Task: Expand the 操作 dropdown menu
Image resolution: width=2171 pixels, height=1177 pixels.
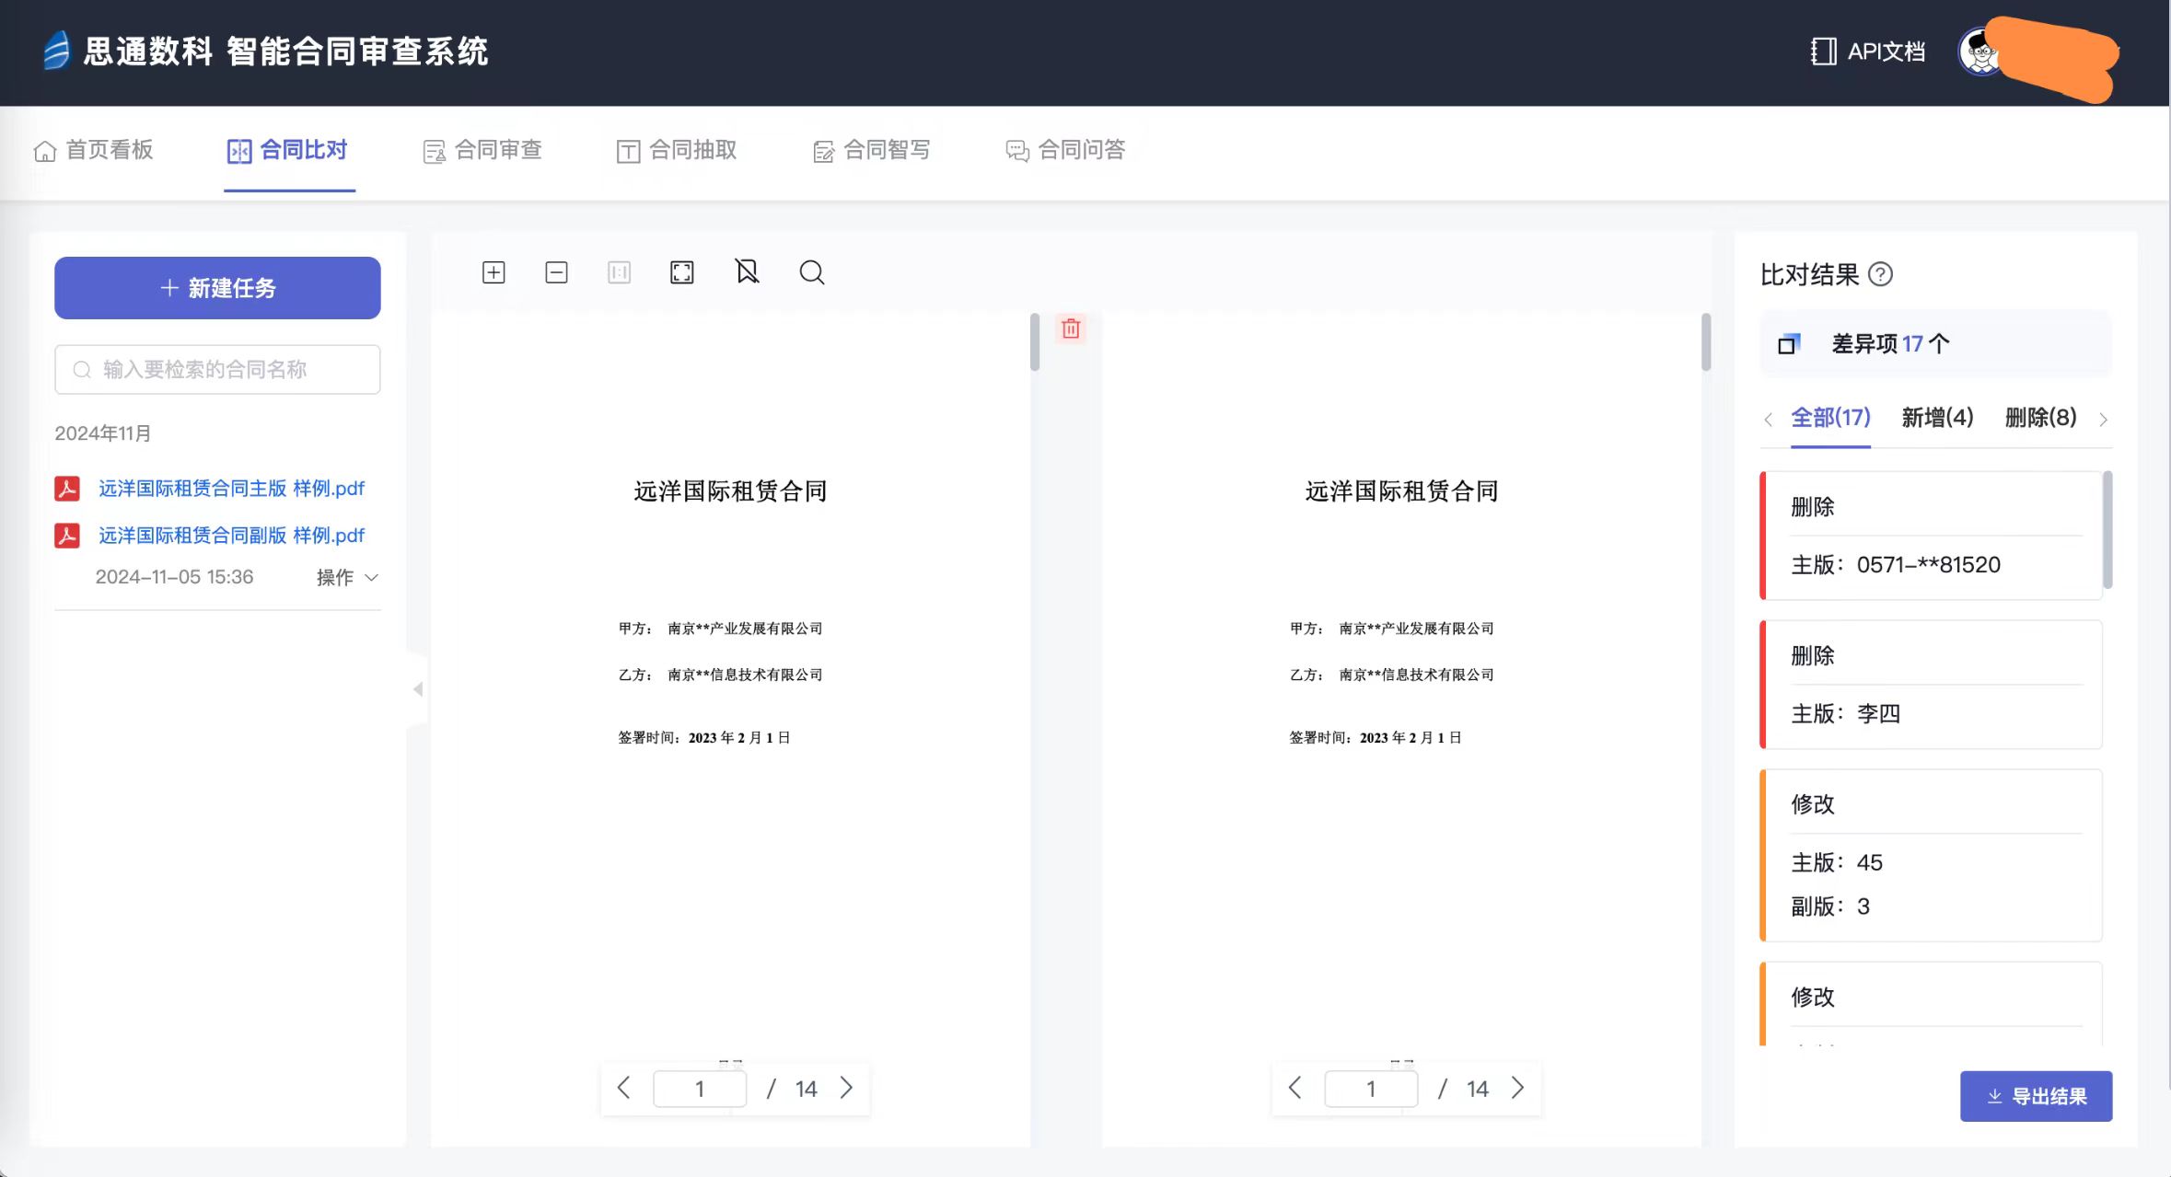Action: 347,577
